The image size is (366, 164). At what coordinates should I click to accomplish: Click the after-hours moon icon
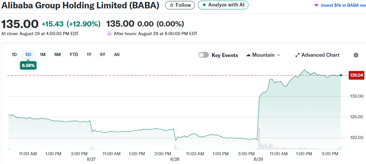(x=109, y=34)
